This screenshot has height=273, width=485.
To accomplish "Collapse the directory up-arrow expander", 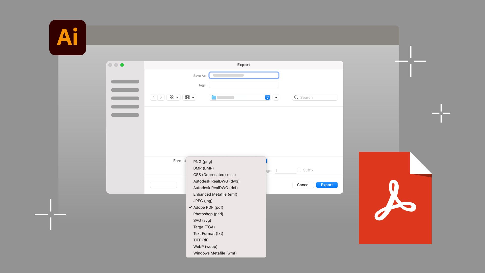I will (x=276, y=97).
